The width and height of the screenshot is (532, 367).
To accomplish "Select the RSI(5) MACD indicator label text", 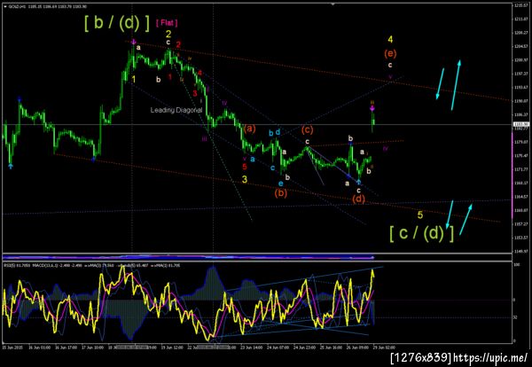I will click(92, 266).
